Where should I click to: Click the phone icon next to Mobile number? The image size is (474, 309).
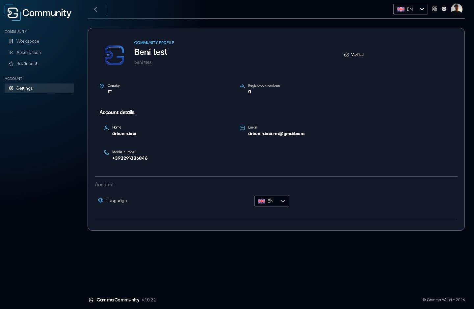pyautogui.click(x=106, y=153)
